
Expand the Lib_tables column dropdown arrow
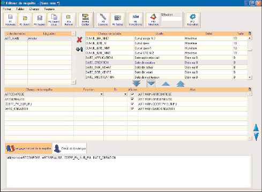pos(73,34)
